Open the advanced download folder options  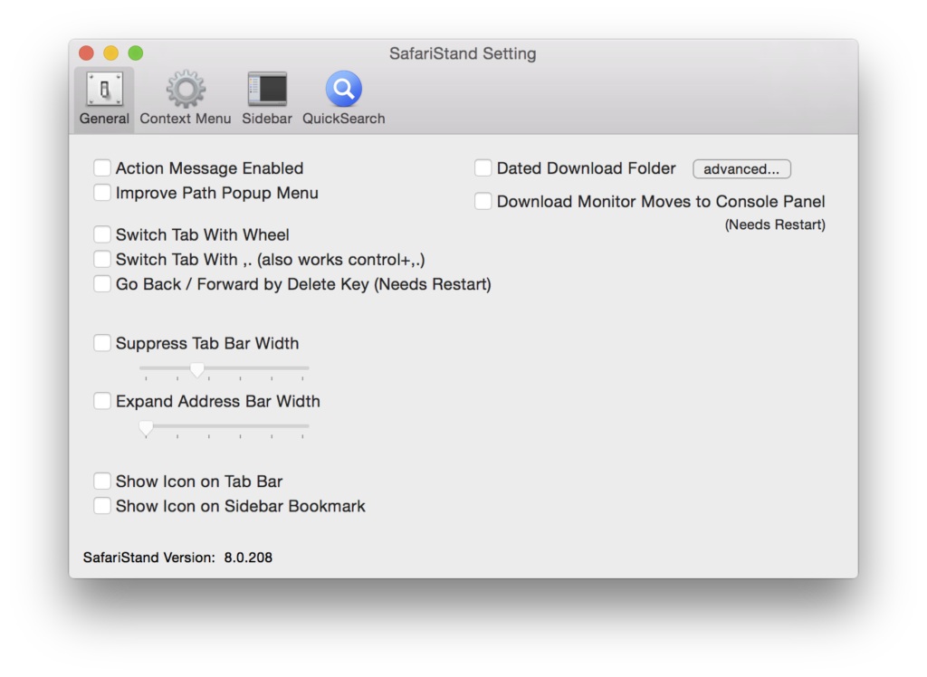[741, 168]
